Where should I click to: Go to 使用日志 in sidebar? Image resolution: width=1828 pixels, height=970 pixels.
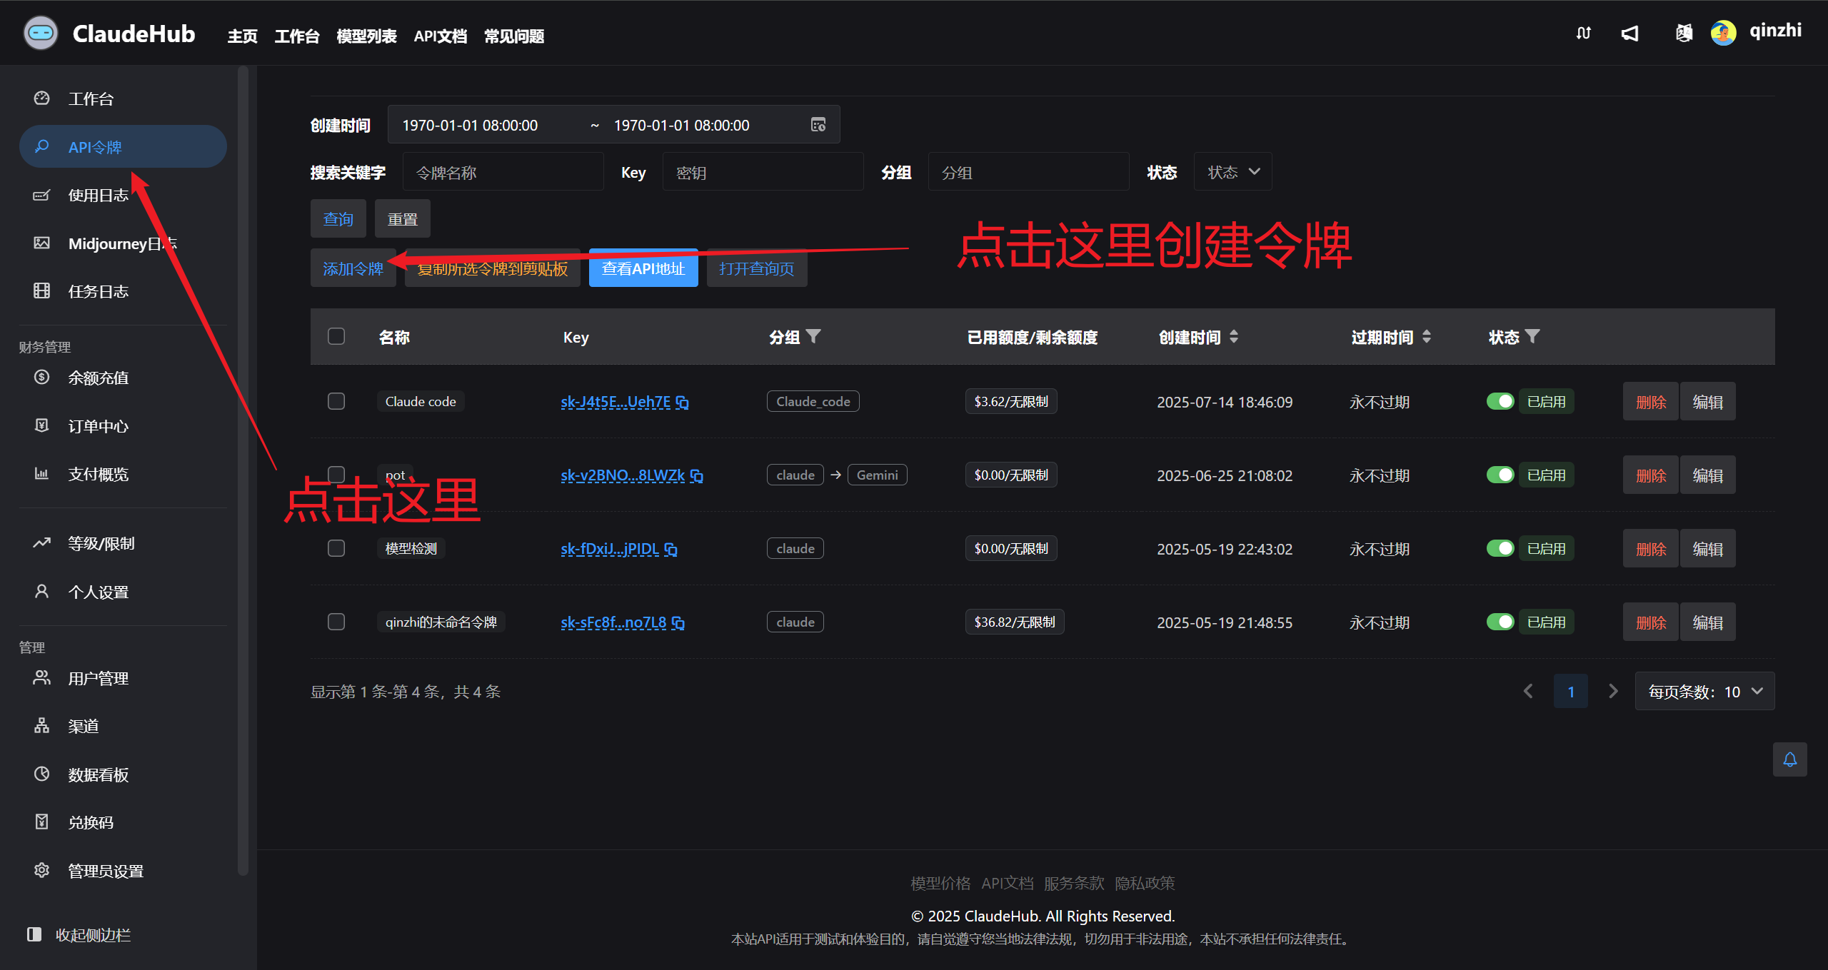pyautogui.click(x=98, y=195)
